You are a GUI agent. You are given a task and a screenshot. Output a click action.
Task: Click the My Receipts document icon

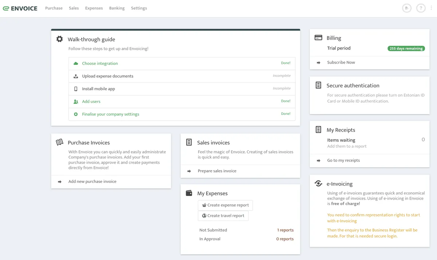[x=318, y=129]
